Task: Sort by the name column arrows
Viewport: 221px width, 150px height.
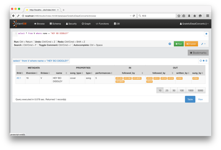Action: click(66, 73)
